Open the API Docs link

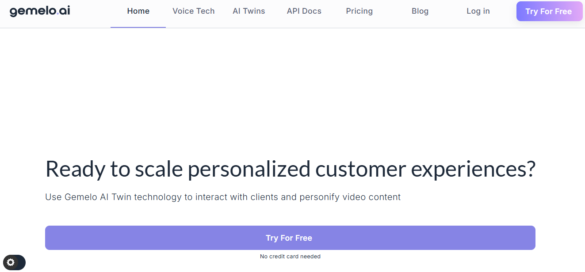coord(304,11)
